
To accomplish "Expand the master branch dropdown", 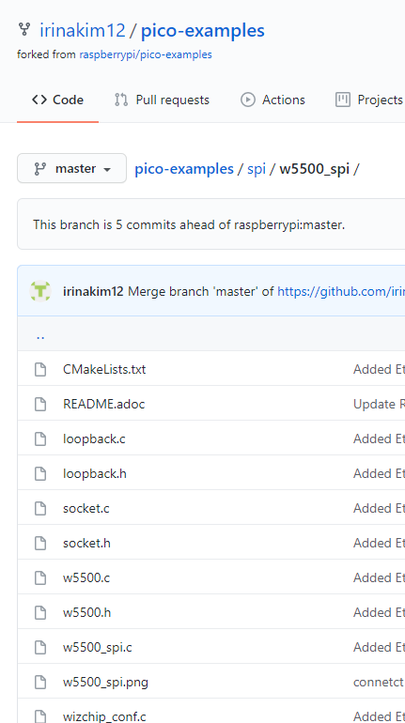I will click(72, 168).
